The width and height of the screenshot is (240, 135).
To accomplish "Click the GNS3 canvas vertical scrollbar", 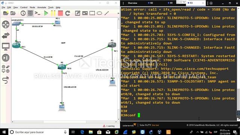I will coord(118,69).
